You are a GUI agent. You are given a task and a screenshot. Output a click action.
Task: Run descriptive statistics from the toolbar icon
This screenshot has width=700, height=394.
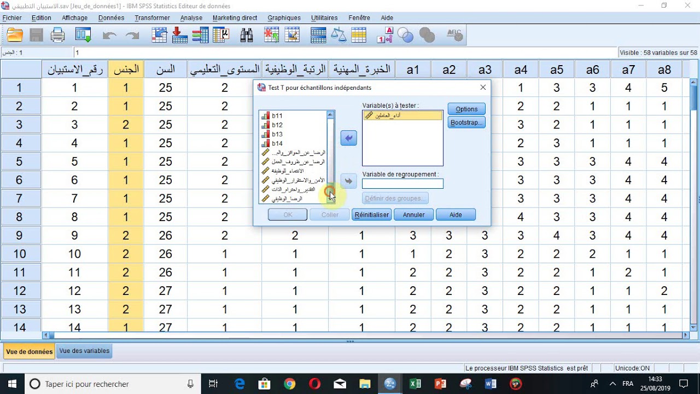(x=221, y=36)
